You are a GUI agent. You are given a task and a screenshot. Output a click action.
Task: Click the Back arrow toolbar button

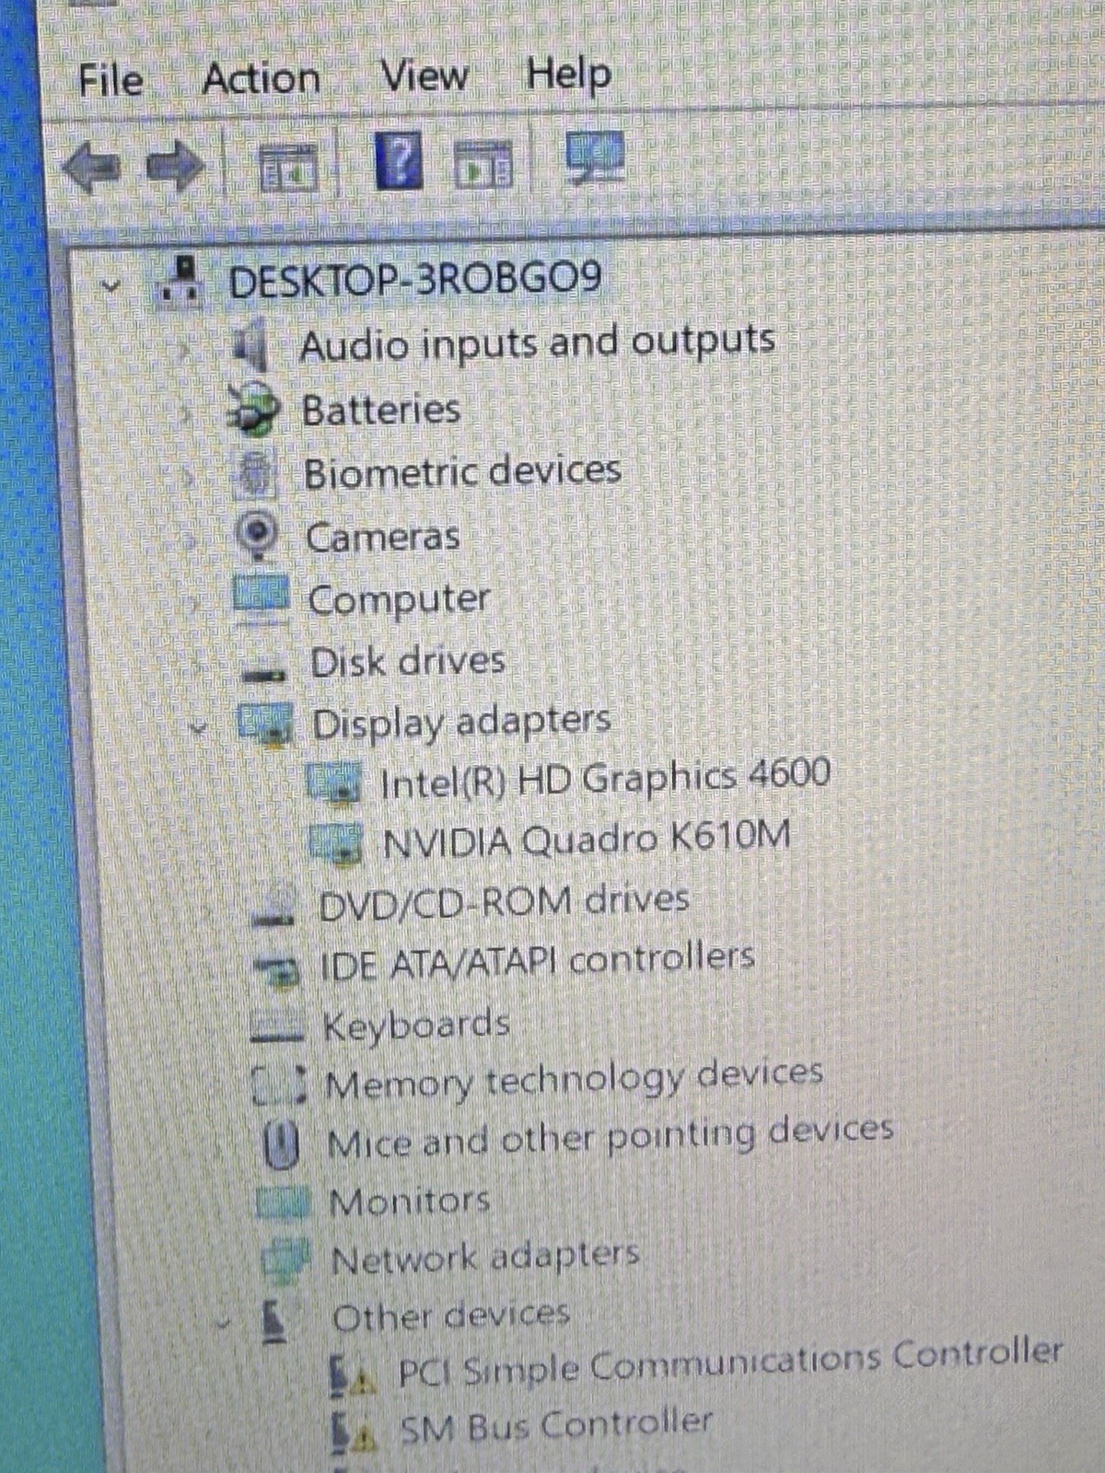pos(91,168)
